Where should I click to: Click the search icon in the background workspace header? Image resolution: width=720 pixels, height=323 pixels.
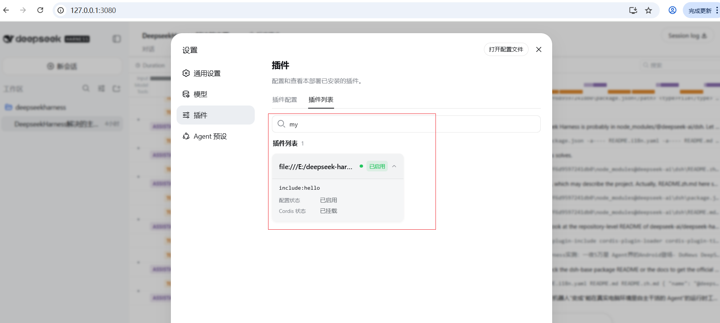(x=86, y=88)
